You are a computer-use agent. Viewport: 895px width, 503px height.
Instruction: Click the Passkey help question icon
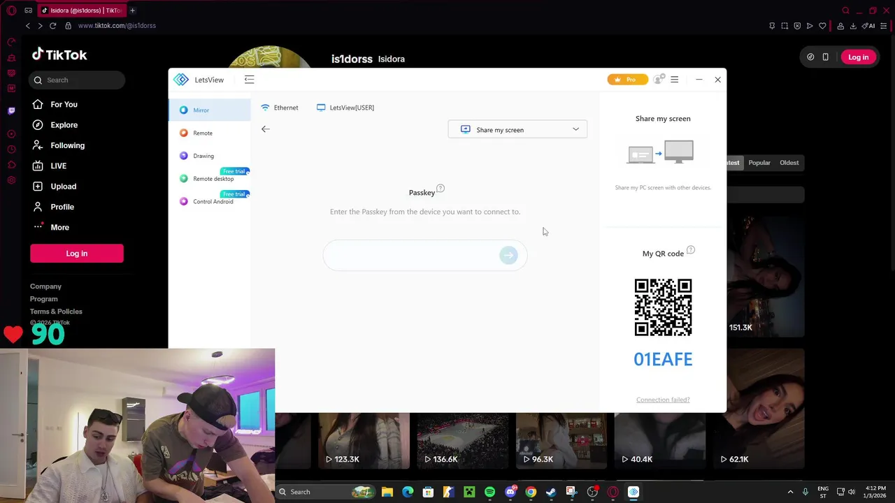[x=441, y=189]
